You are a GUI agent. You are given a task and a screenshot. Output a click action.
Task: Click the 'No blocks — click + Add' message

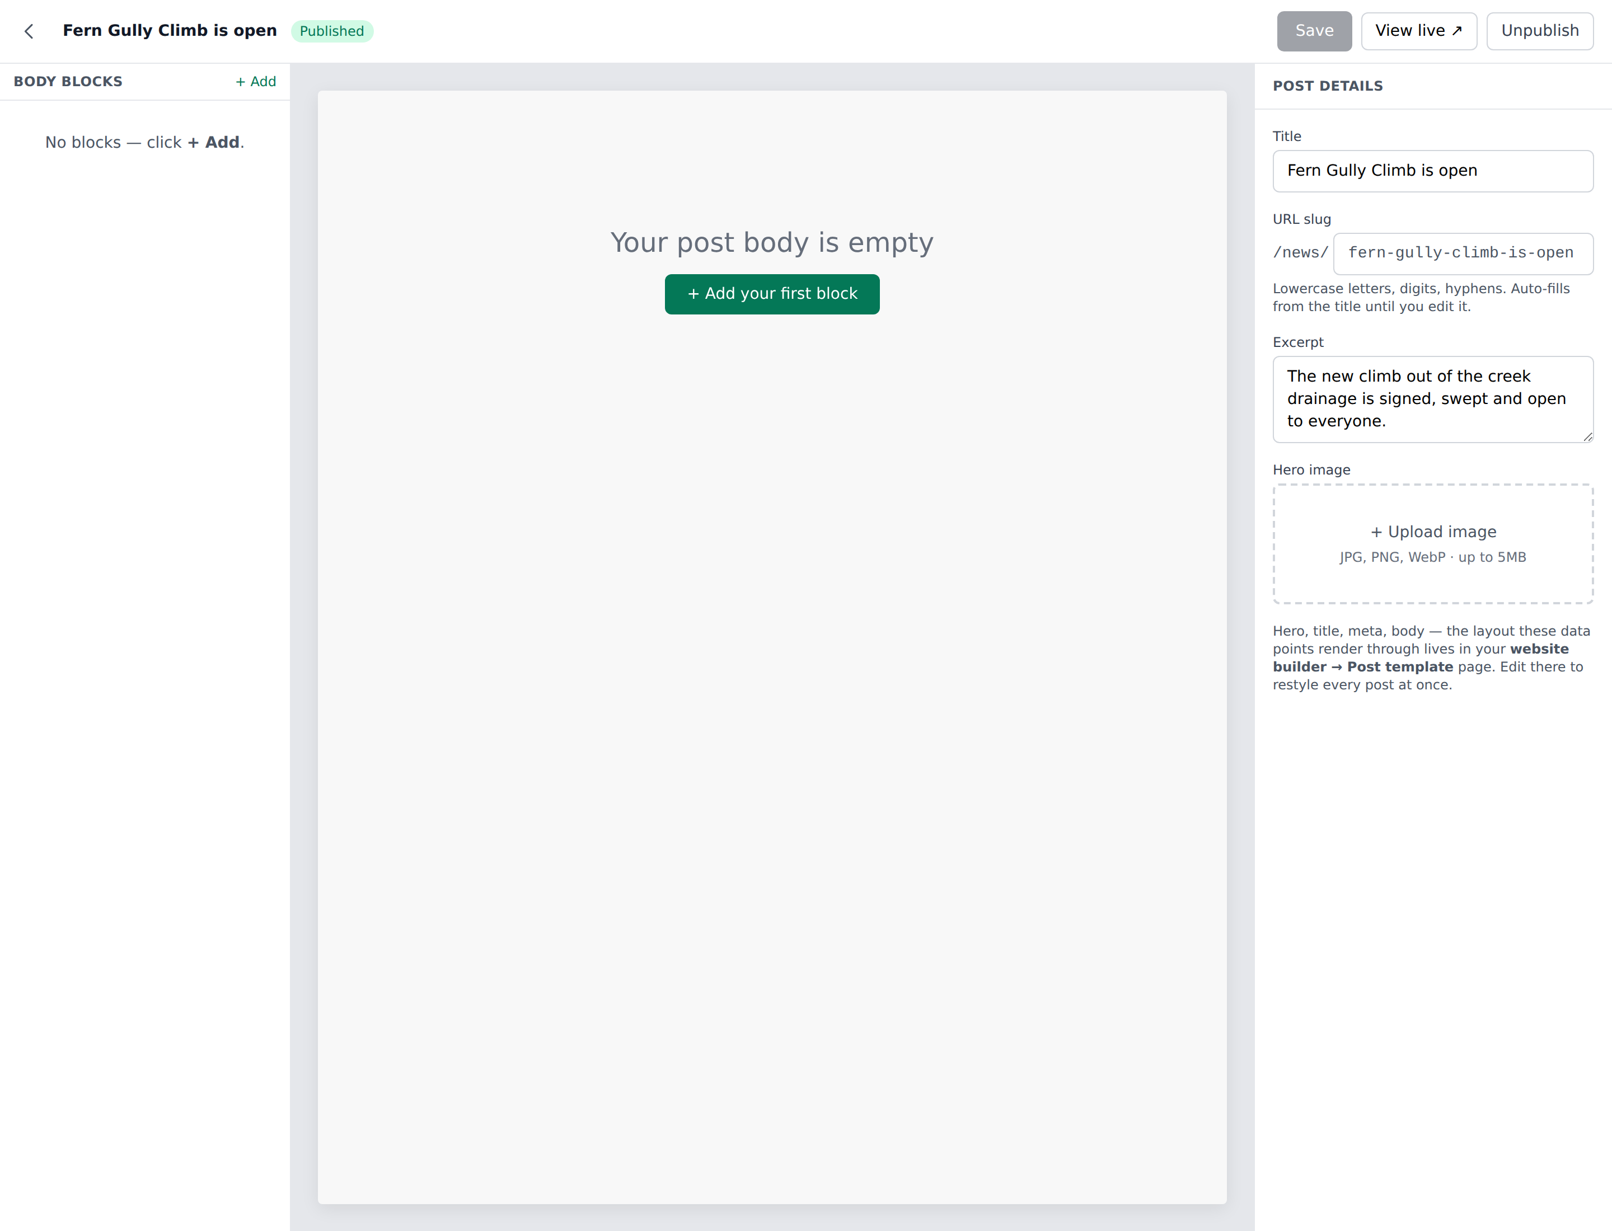[144, 142]
